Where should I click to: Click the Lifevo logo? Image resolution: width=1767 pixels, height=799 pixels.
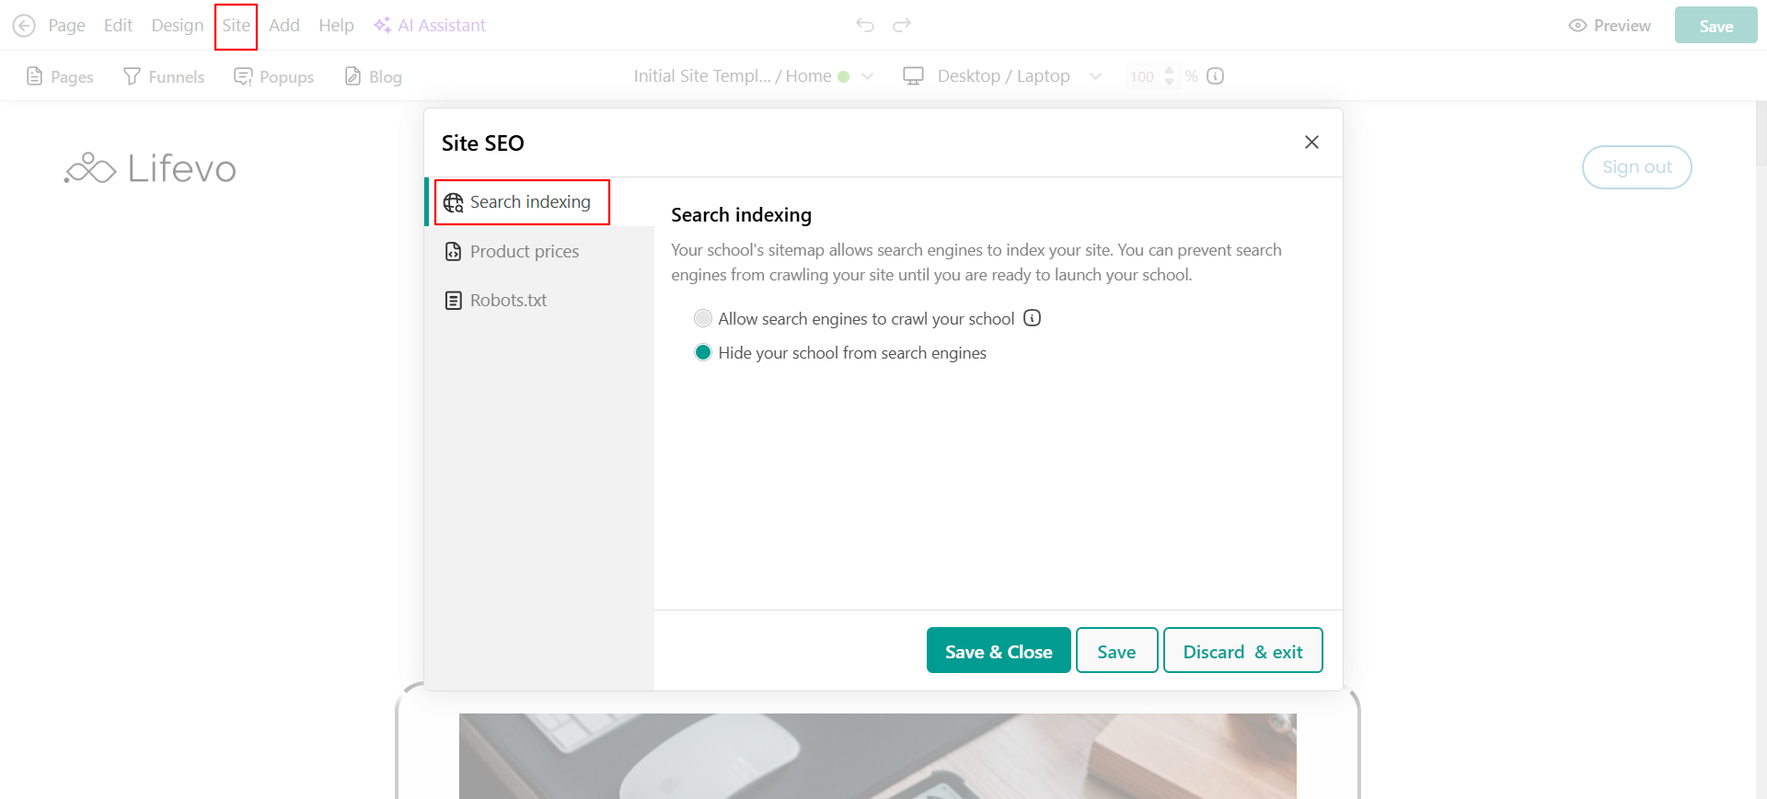click(150, 168)
